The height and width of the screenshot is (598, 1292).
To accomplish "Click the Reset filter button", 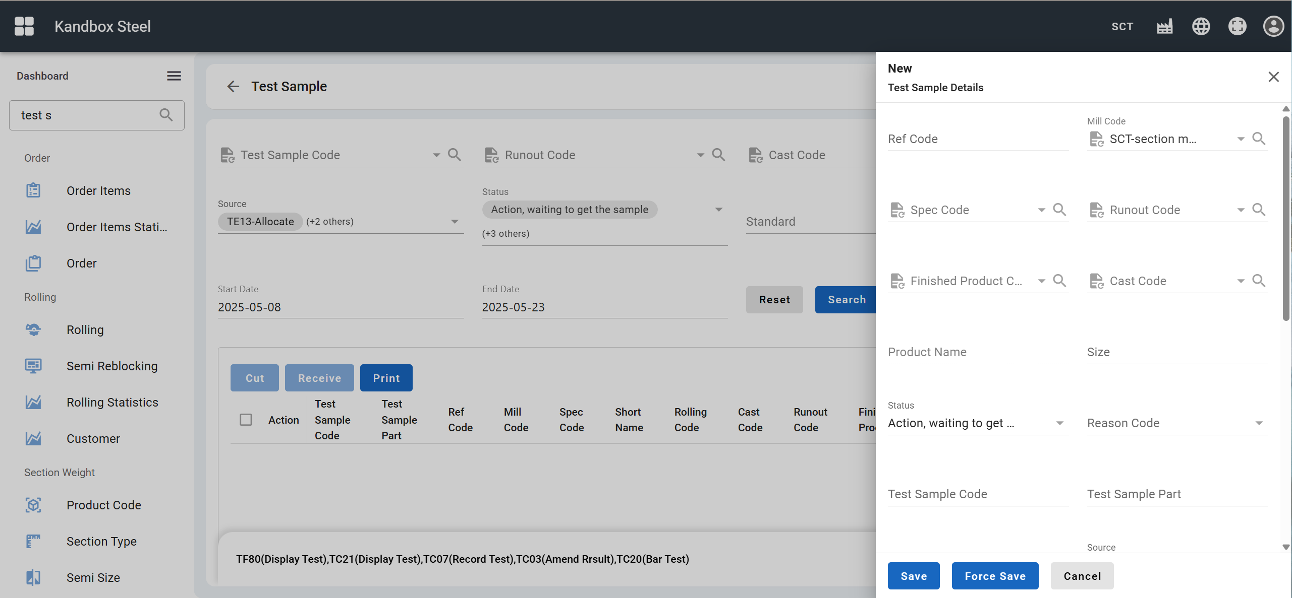I will point(774,300).
